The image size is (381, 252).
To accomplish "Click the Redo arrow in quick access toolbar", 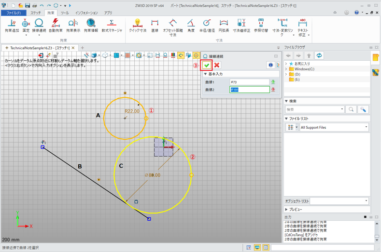I will tap(49, 5).
